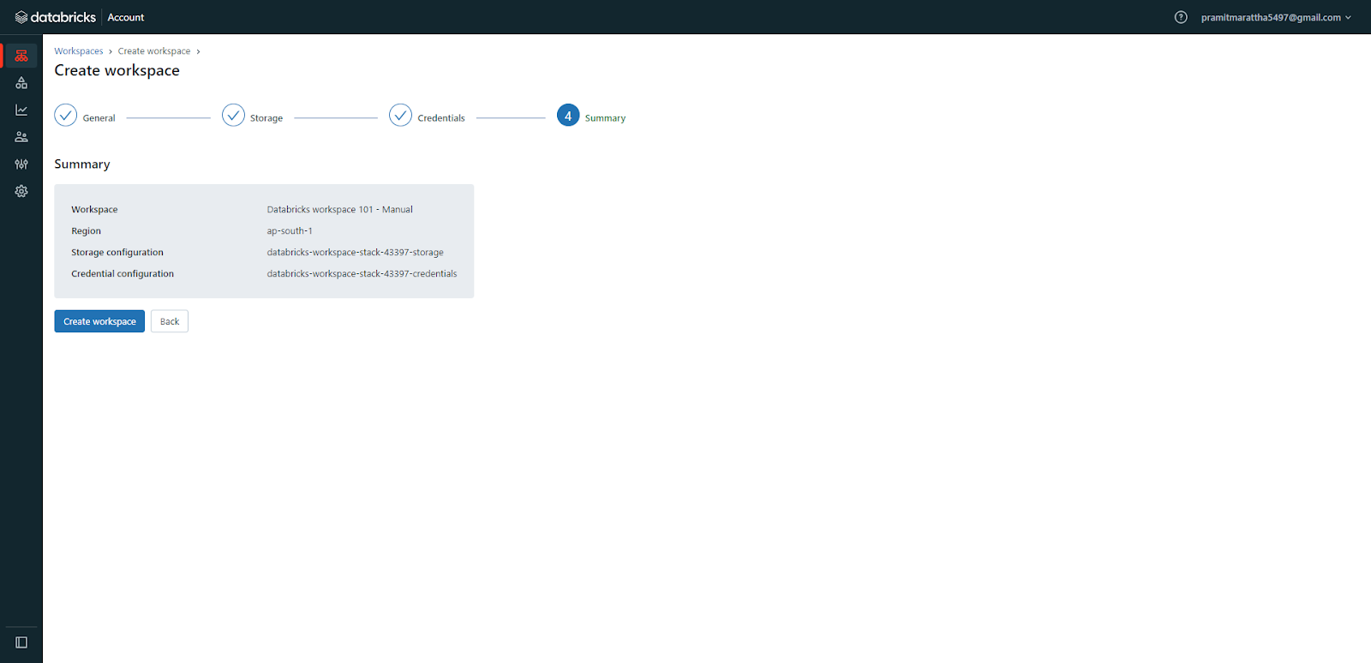This screenshot has width=1371, height=663.
Task: Click the 'Storage configuration' label
Action: point(117,253)
